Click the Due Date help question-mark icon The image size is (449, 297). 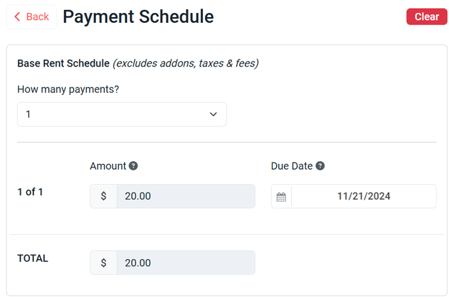pos(320,166)
